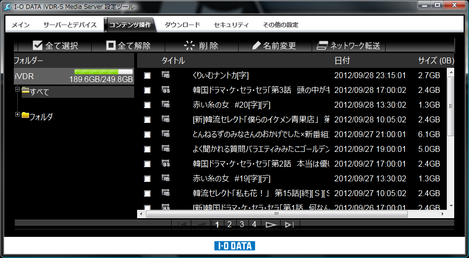
Task: Switch to サーバーとデバイス tab
Action: click(70, 25)
